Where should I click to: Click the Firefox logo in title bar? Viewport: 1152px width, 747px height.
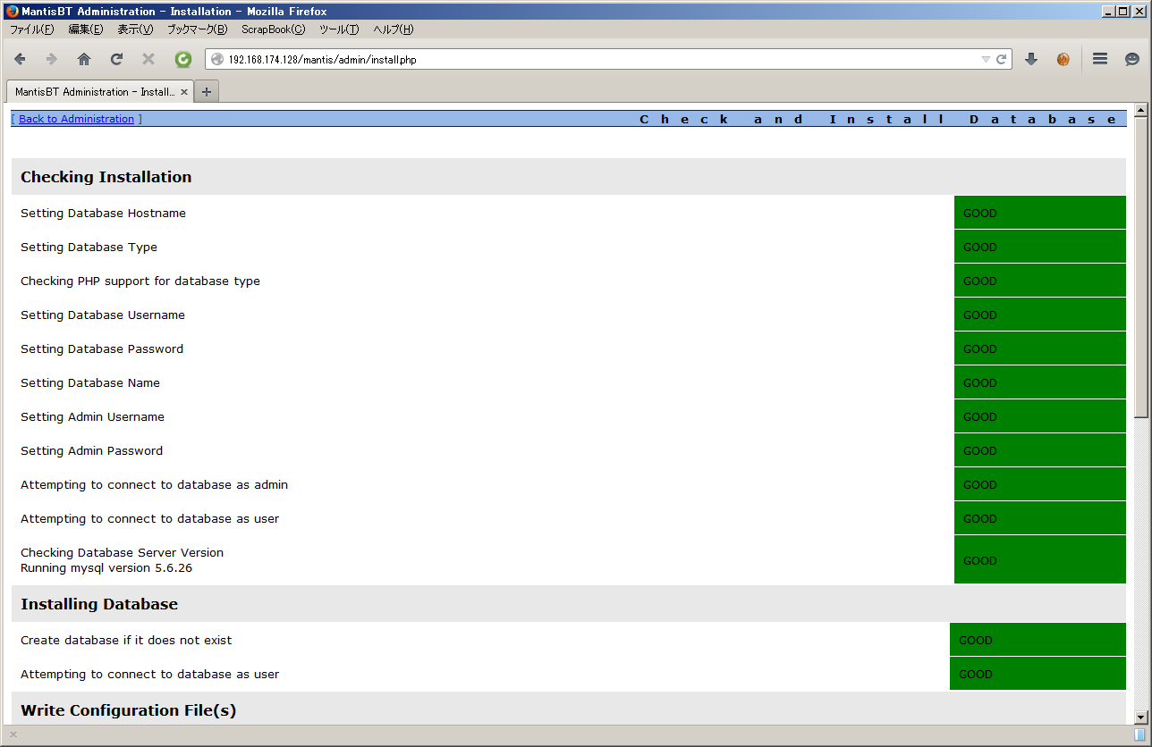(12, 12)
